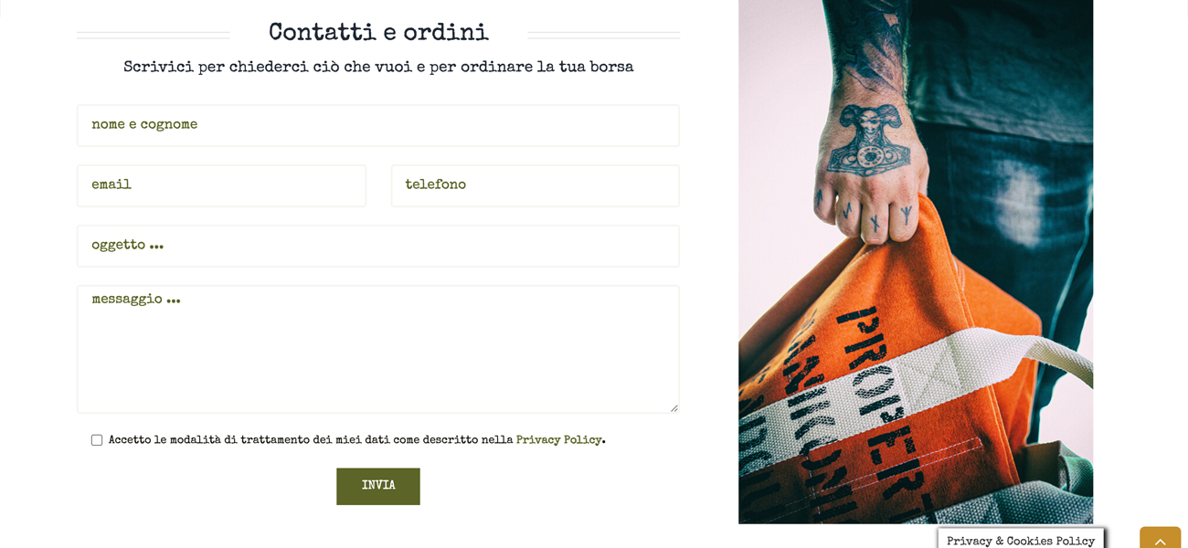Open the Privacy Policy link
The image size is (1188, 548).
[x=558, y=440]
